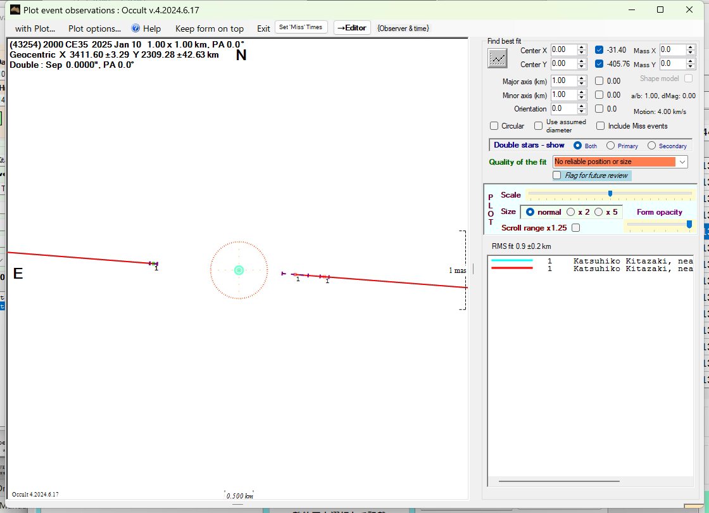Viewport: 709px width, 513px height.
Task: Open the Plot options menu
Action: 94,28
